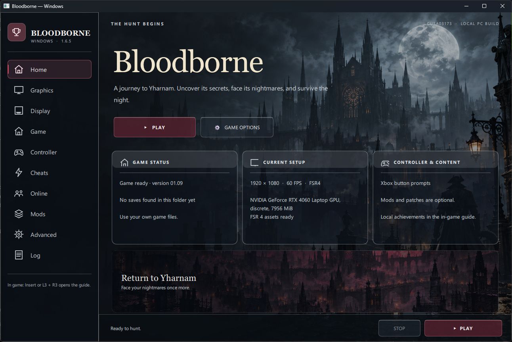The height and width of the screenshot is (342, 512).
Task: Click the 'A journey to Yharnam' description
Action: (221, 94)
